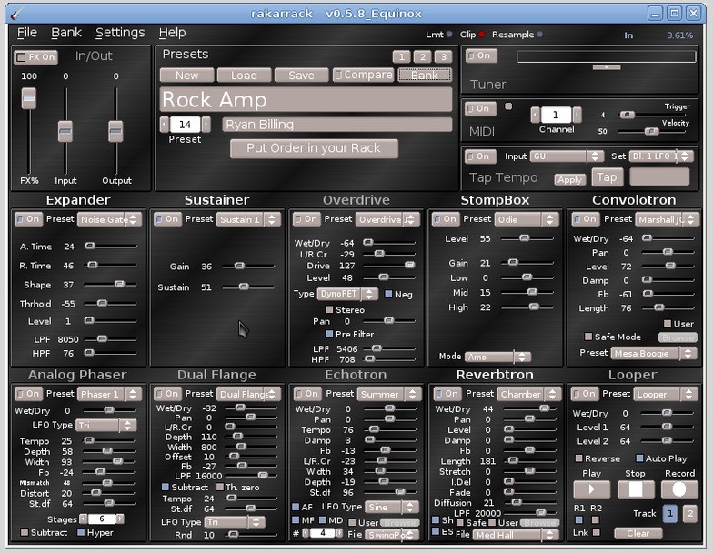Switch on the Overdrive effect

306,219
